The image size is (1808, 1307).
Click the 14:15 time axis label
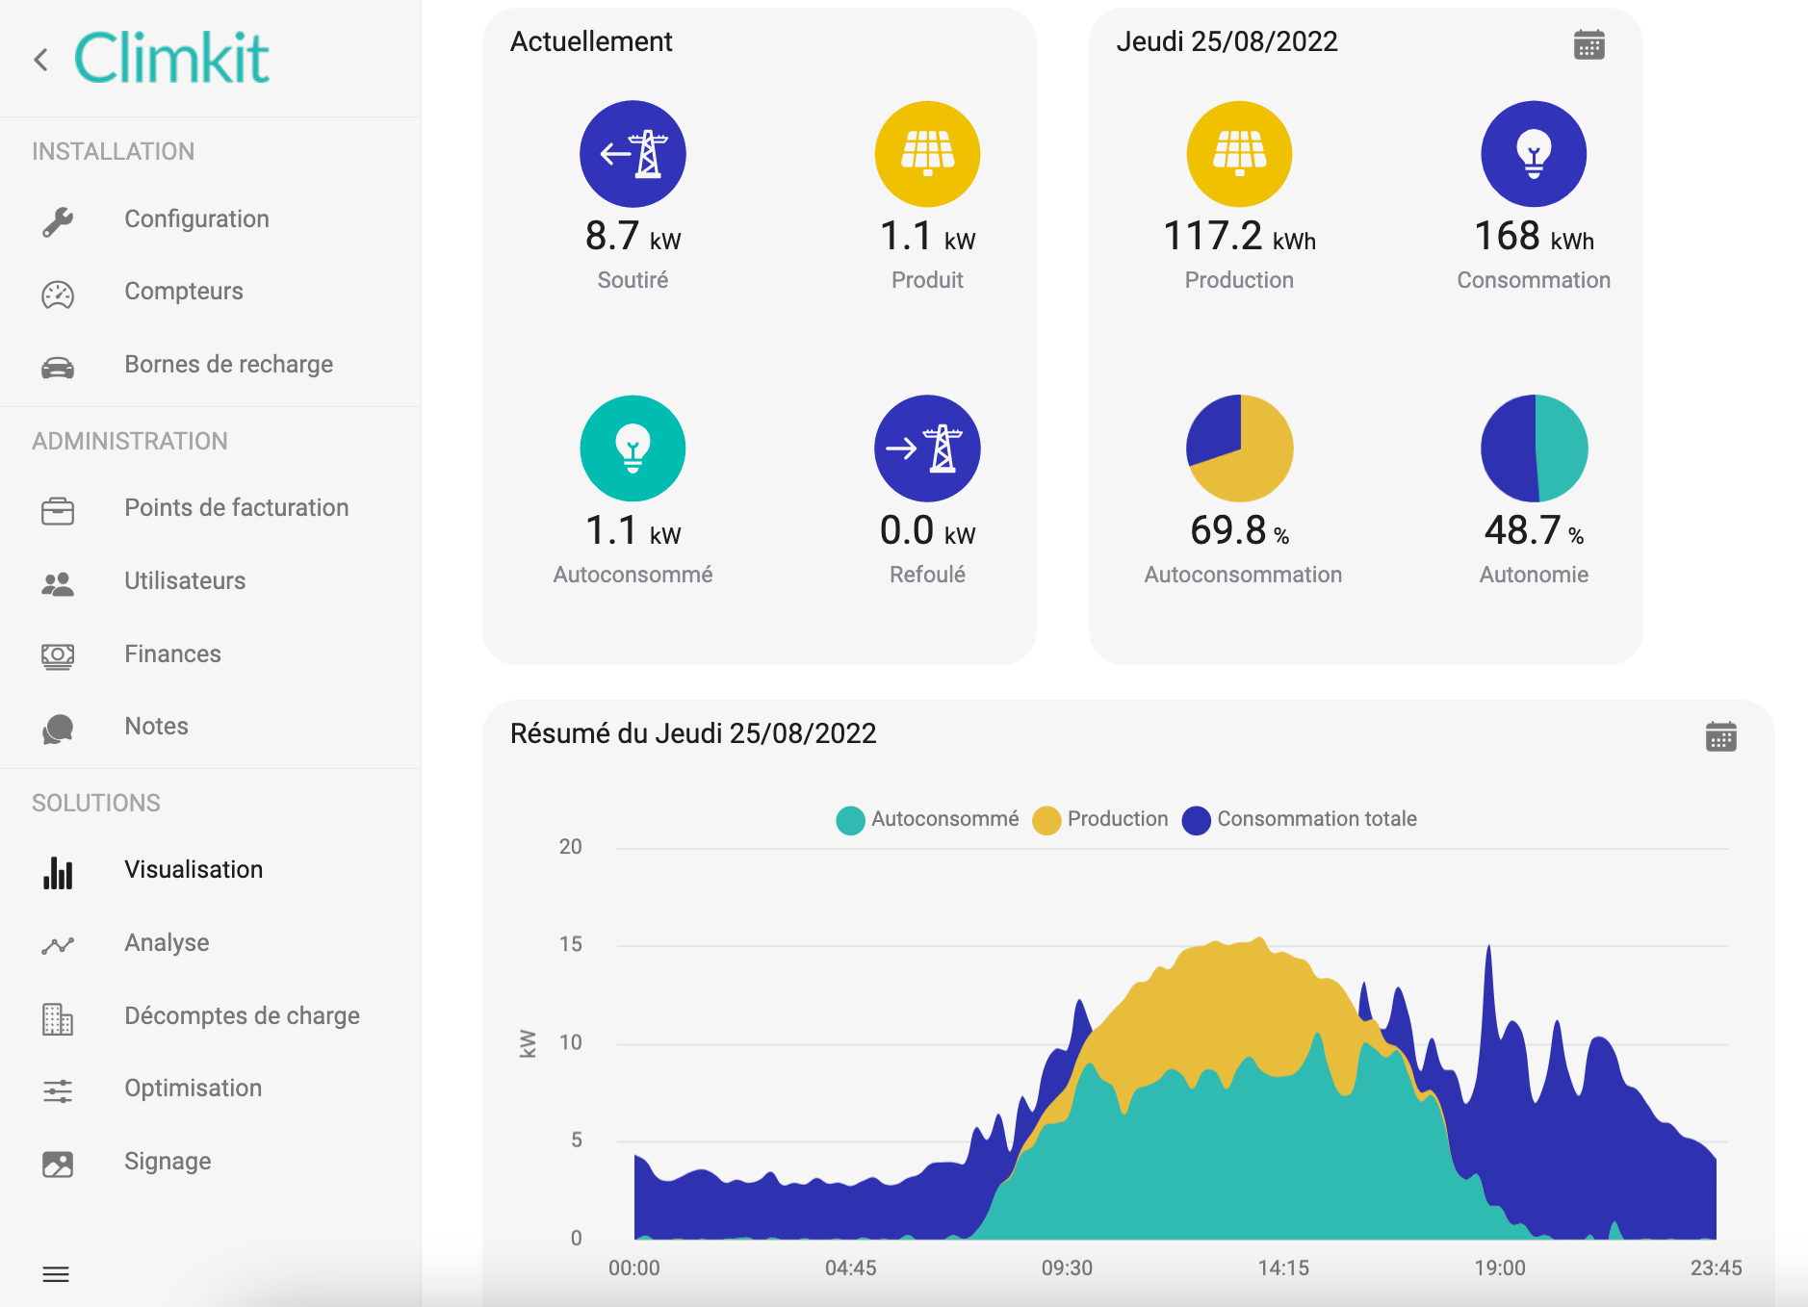point(1283,1269)
